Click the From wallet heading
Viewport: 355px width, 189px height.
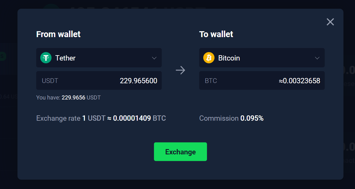point(58,34)
